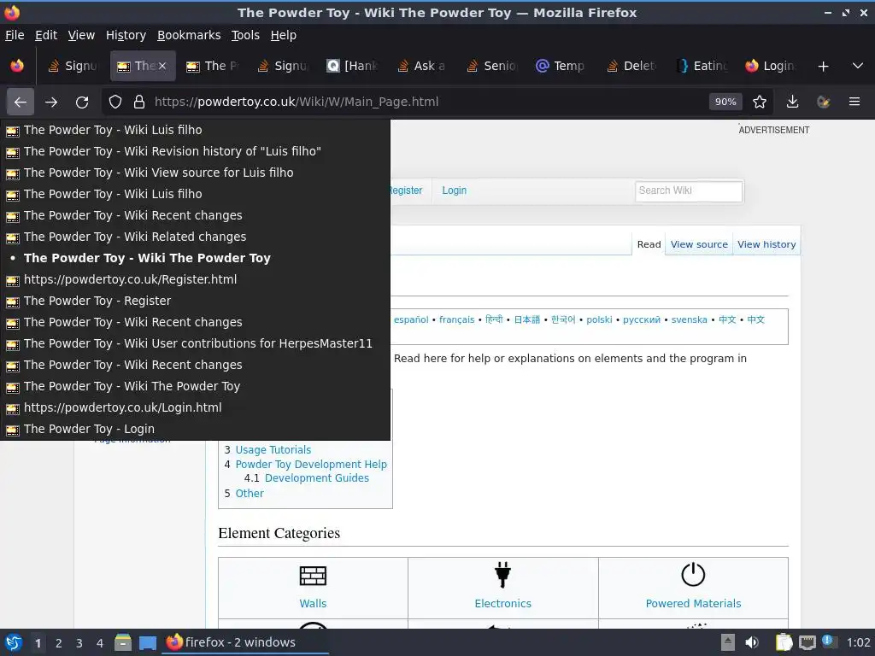Click the polski language link
The width and height of the screenshot is (875, 656).
(599, 319)
